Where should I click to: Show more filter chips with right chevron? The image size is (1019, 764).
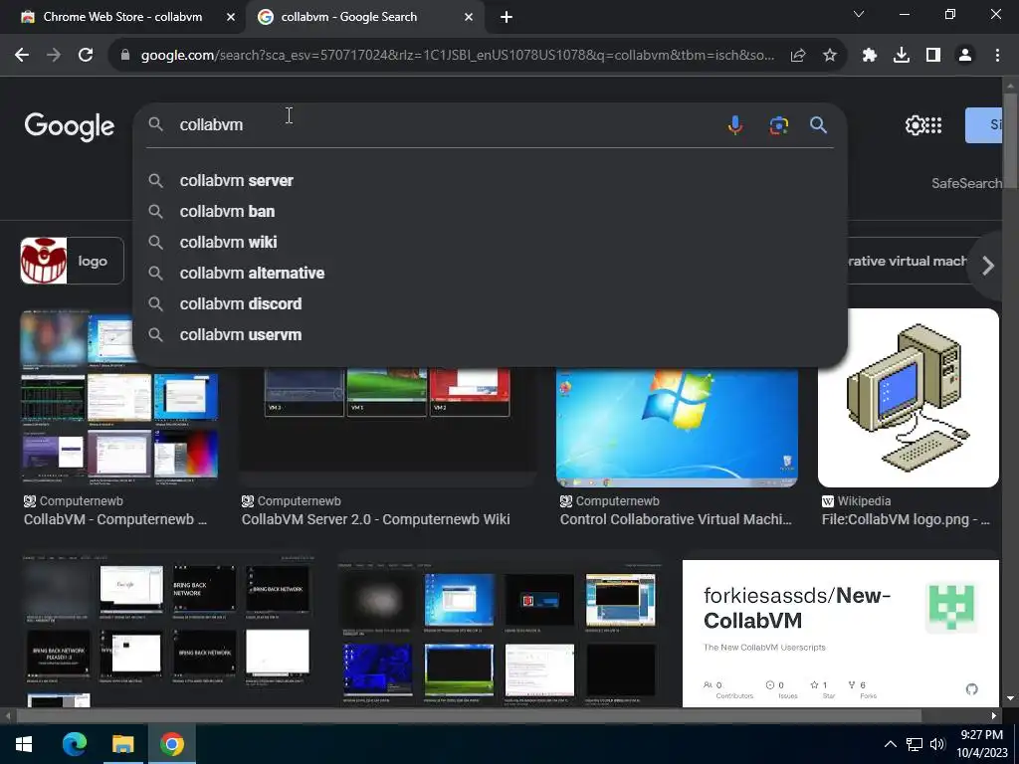(988, 265)
